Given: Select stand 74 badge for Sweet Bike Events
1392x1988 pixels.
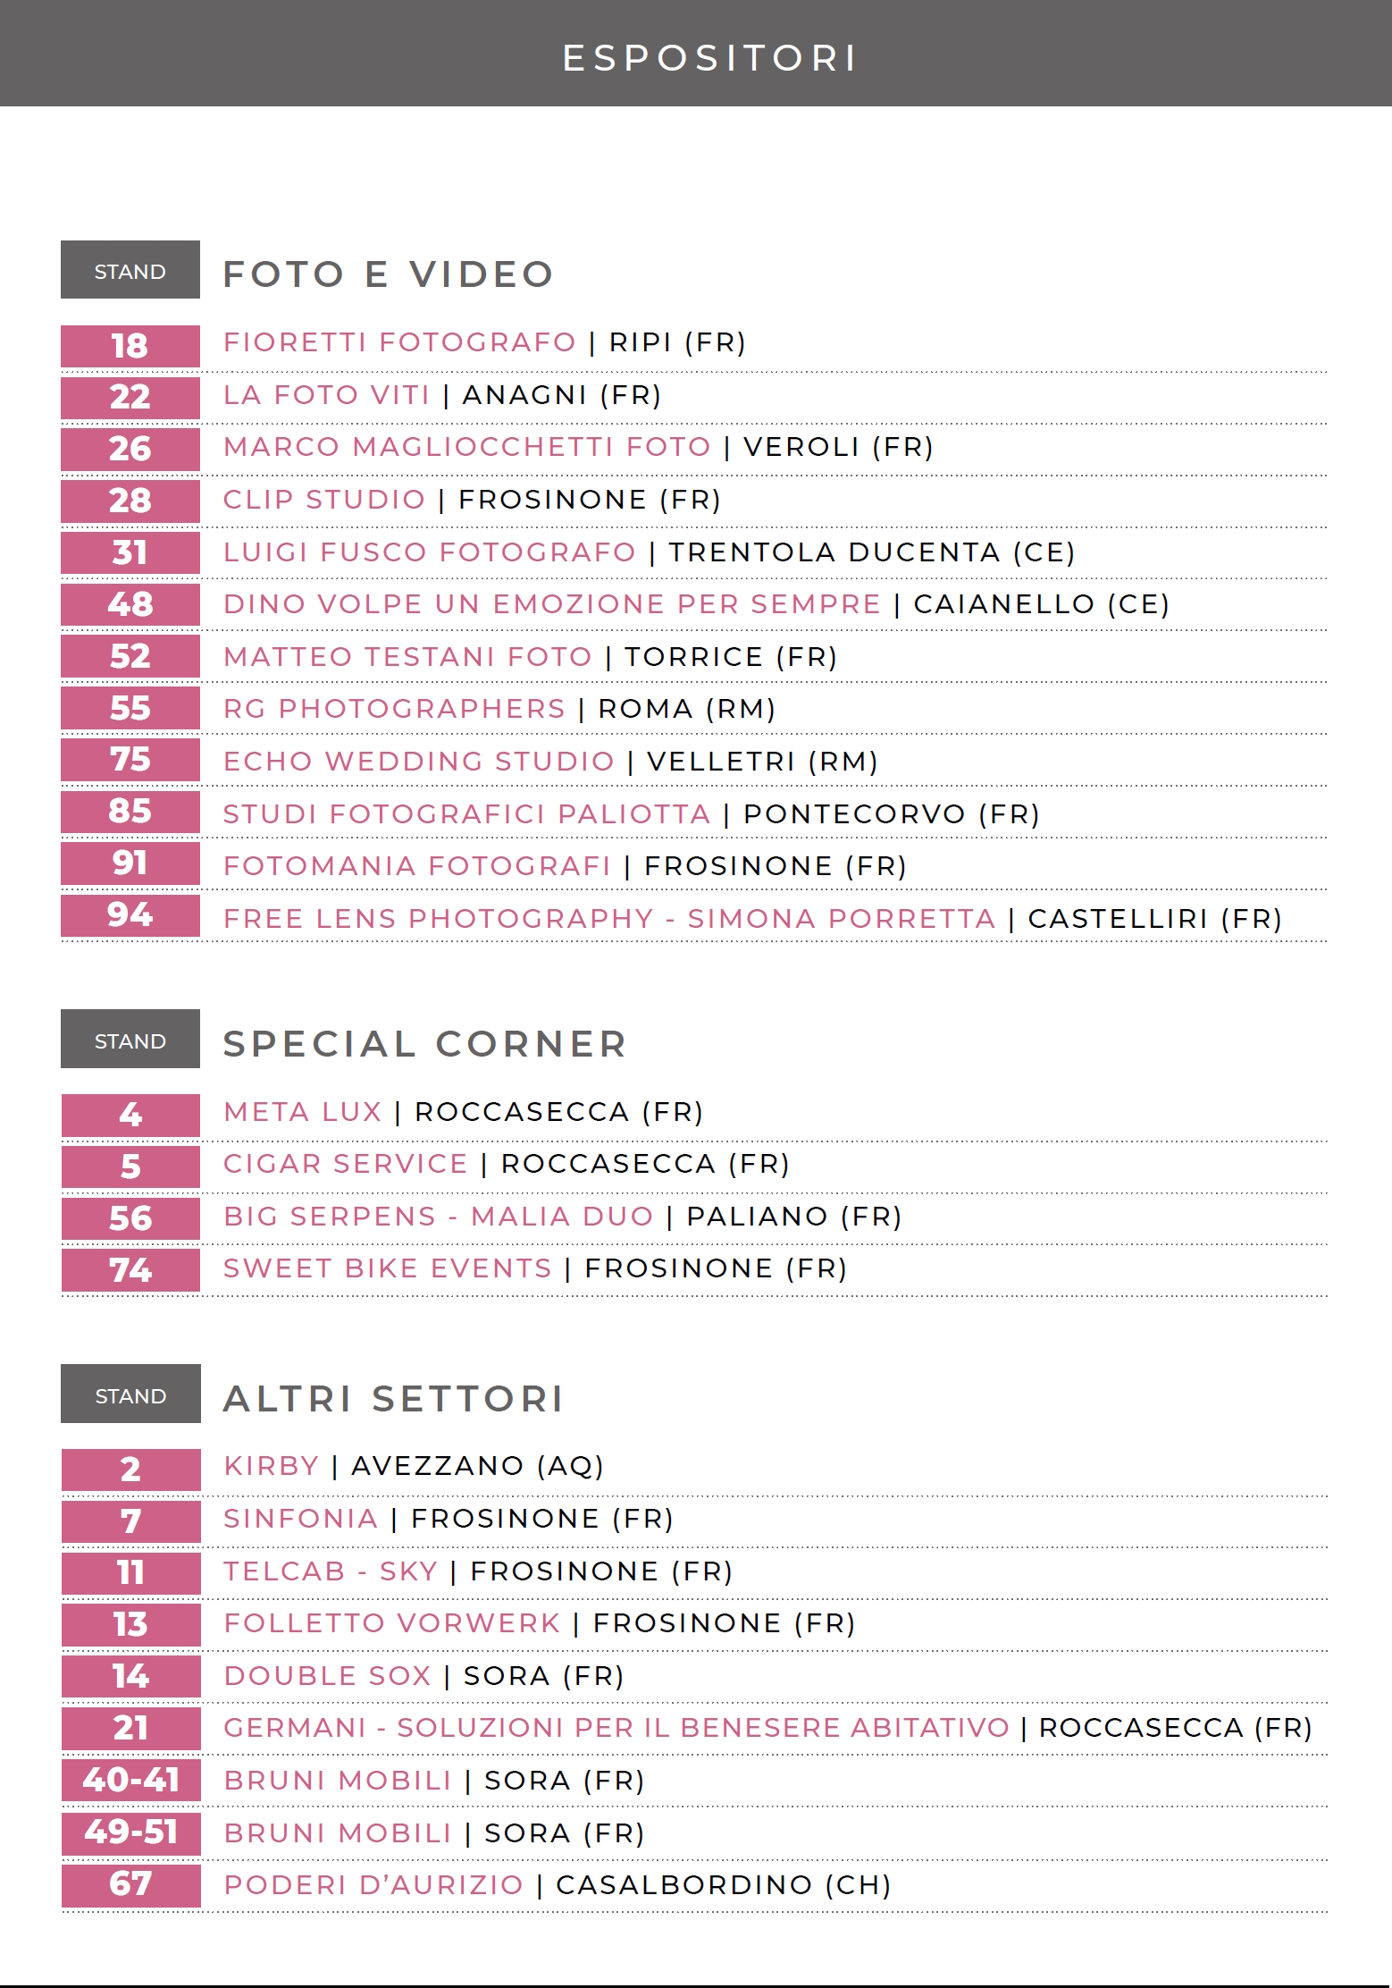Looking at the screenshot, I should pos(130,1270).
